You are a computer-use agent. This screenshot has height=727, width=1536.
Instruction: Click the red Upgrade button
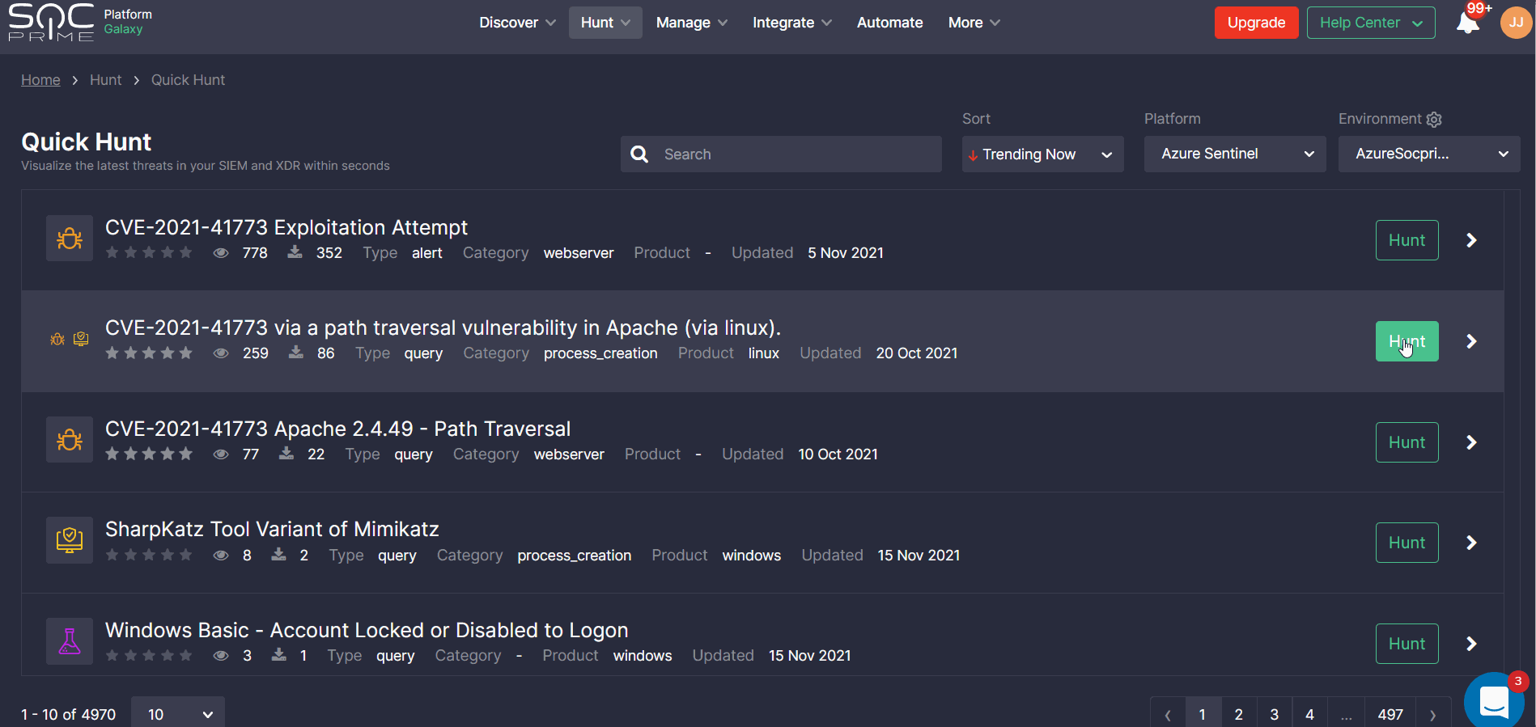click(x=1256, y=23)
